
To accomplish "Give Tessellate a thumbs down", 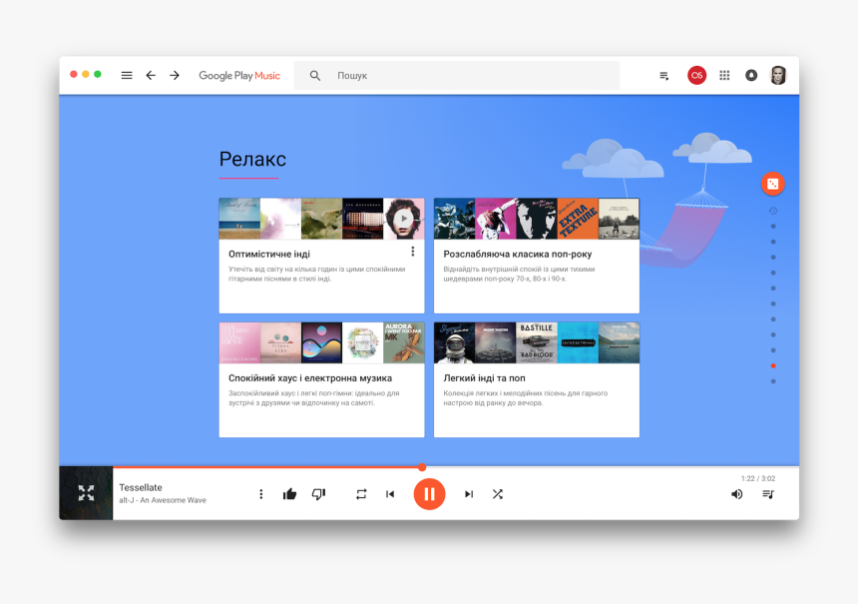I will point(318,493).
